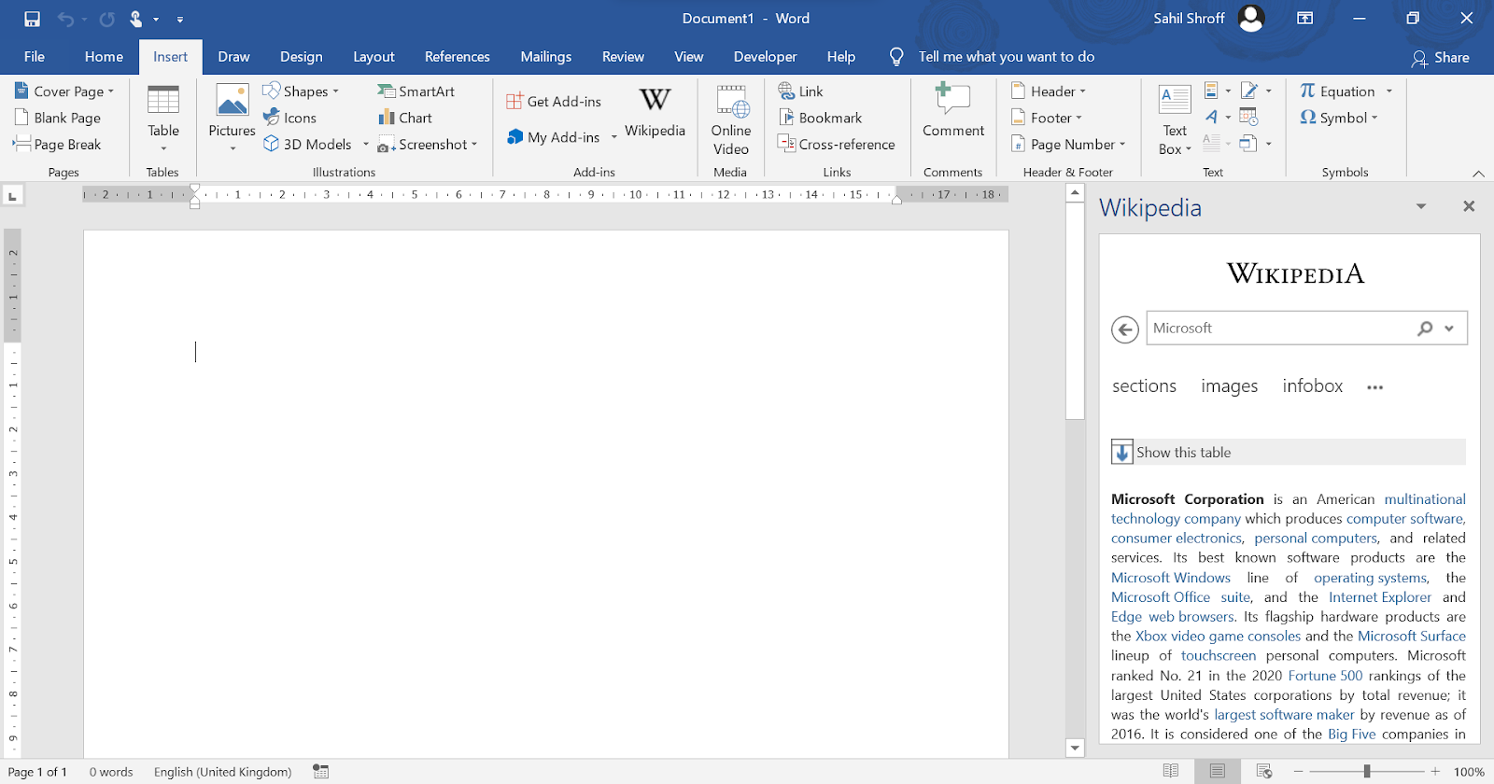
Task: Insert a Blank Page
Action: [x=58, y=118]
